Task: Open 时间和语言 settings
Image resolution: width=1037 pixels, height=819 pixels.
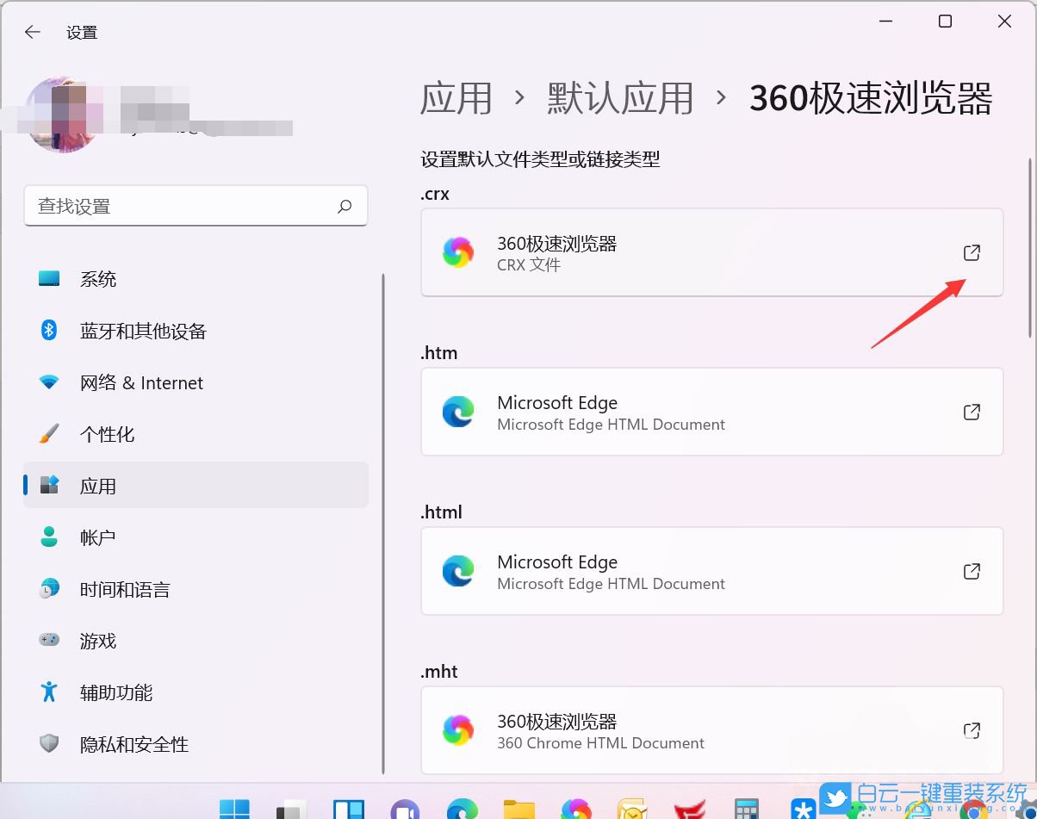Action: [x=125, y=589]
